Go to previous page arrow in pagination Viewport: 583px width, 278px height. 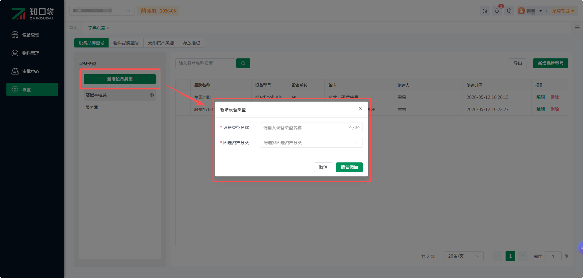(x=498, y=256)
